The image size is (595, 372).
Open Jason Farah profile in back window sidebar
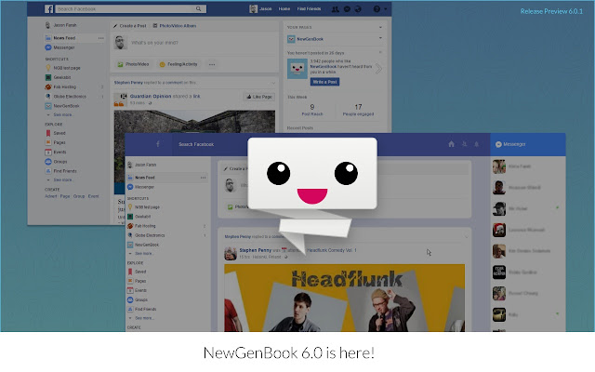tap(61, 25)
